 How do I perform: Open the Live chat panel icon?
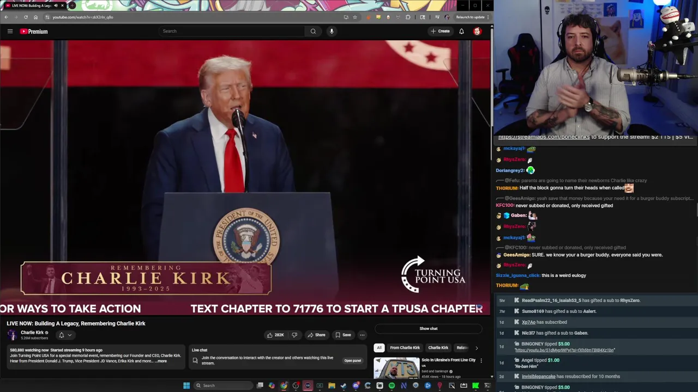coord(195,360)
